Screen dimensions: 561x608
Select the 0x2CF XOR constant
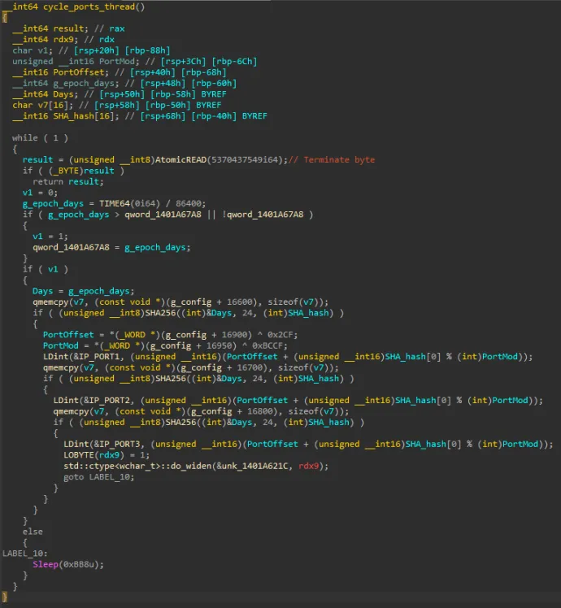point(280,335)
